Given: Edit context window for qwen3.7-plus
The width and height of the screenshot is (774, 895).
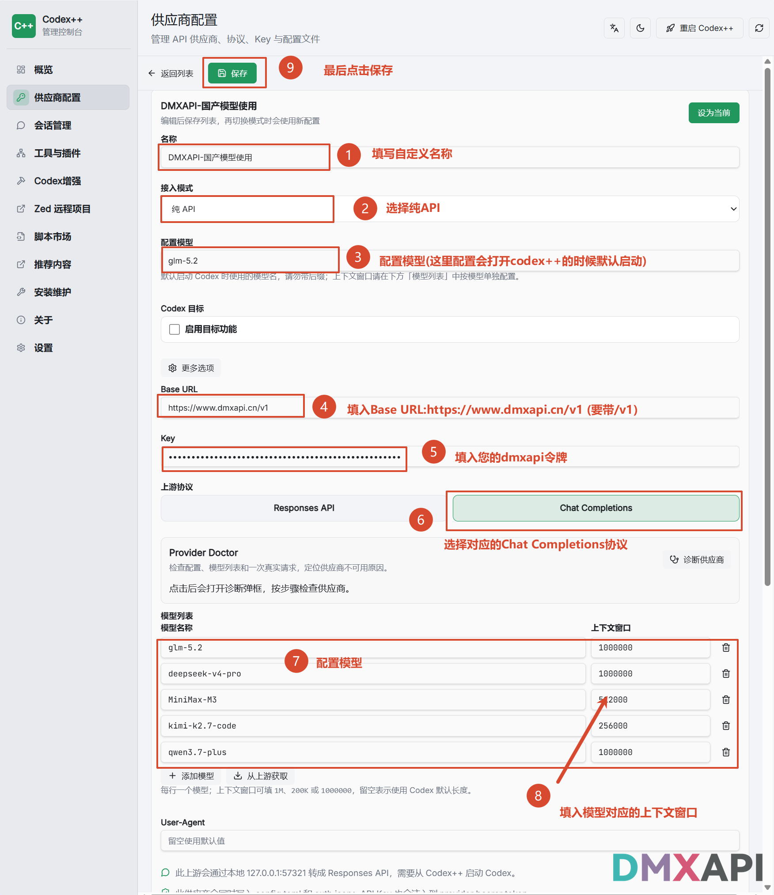Looking at the screenshot, I should tap(651, 752).
